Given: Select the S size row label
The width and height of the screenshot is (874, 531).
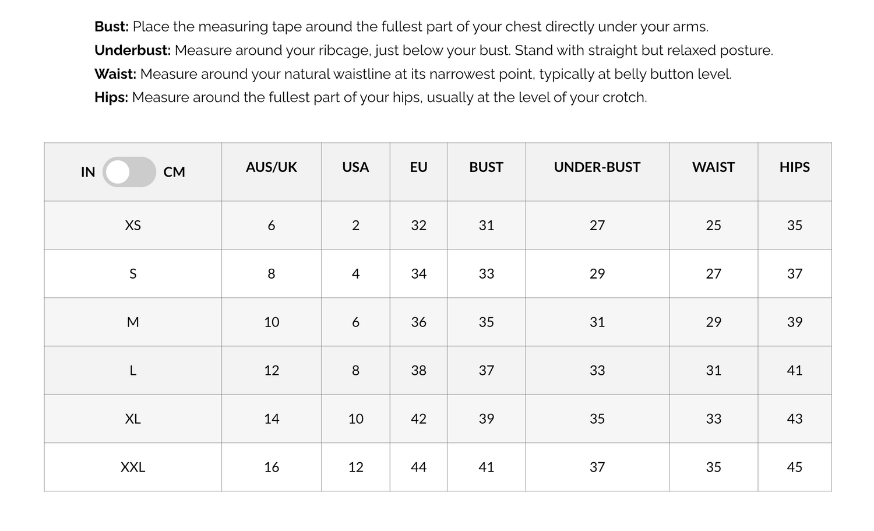Looking at the screenshot, I should tap(133, 274).
